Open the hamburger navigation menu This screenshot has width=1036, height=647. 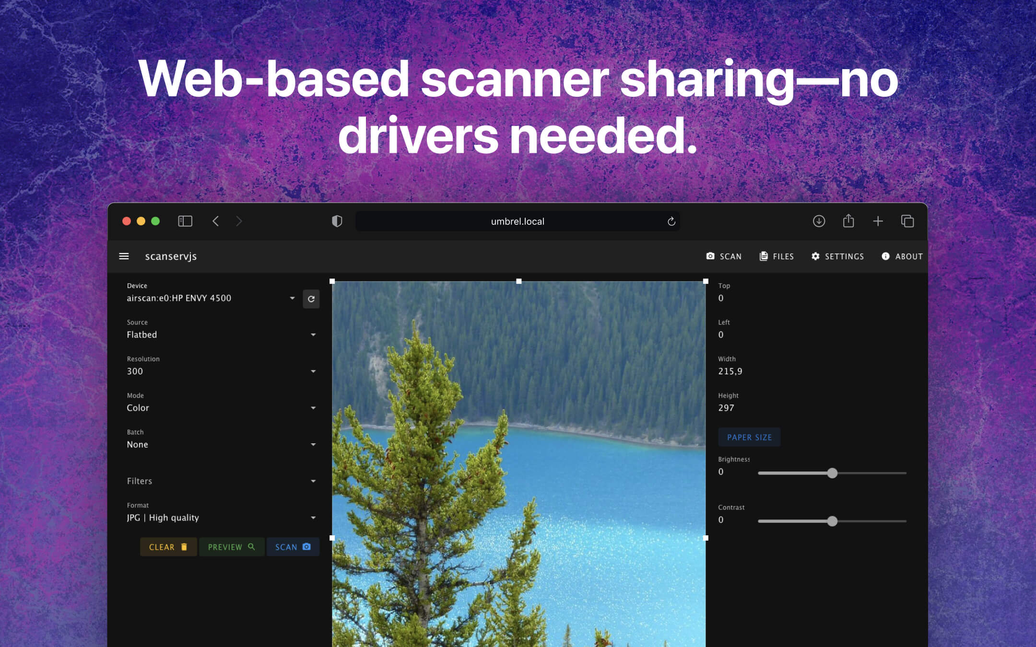tap(124, 256)
